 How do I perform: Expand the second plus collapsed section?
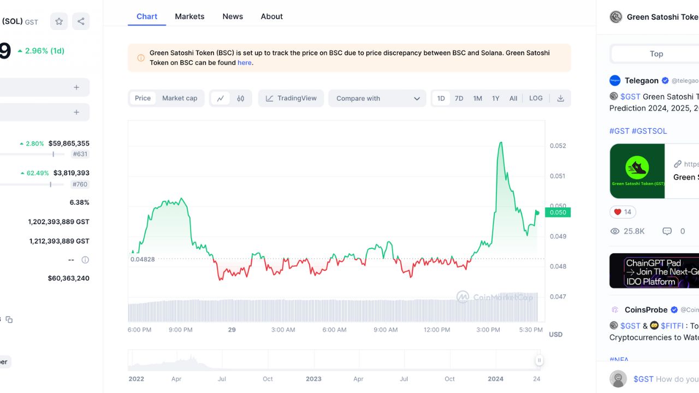[x=76, y=112]
